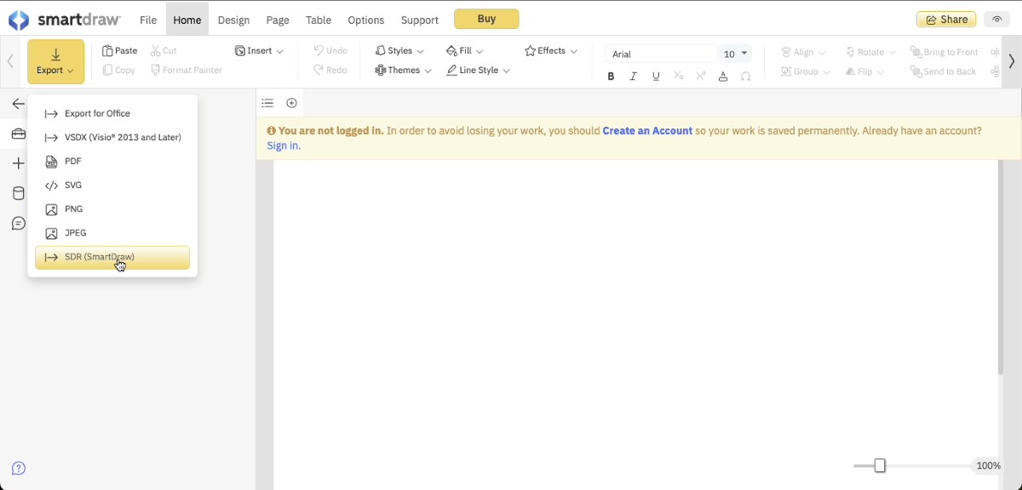The image size is (1022, 490).
Task: Click Redo in the ribbon
Action: [330, 71]
